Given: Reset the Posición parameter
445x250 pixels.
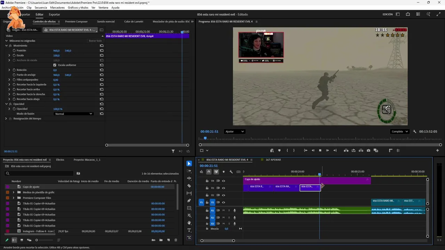Looking at the screenshot, I should 102,51.
